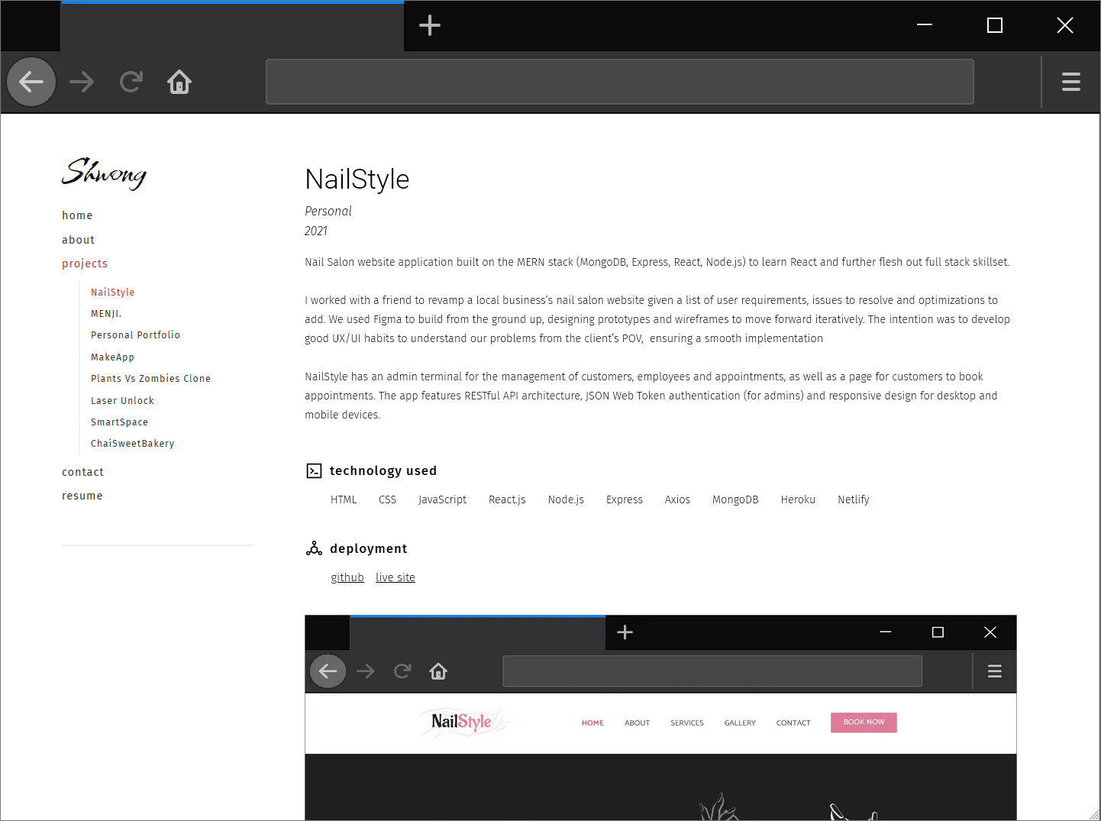1101x821 pixels.
Task: Go to the browser home icon
Action: (179, 82)
